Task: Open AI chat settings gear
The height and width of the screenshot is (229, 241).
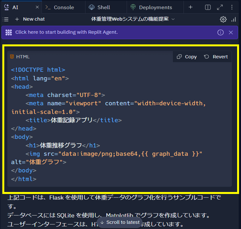Action: pos(223,19)
